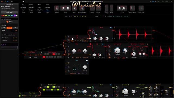Click the Sub keytrack icon
Viewport: 174px width, 98px height.
[x=72, y=41]
